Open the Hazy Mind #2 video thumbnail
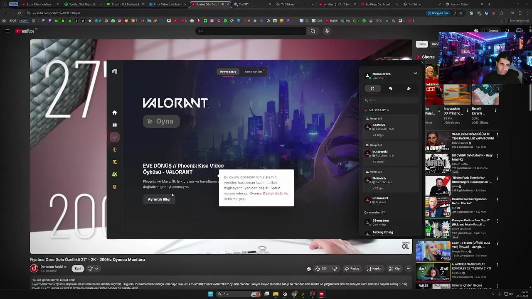Viewport: 532px width, 299px height. 438,163
